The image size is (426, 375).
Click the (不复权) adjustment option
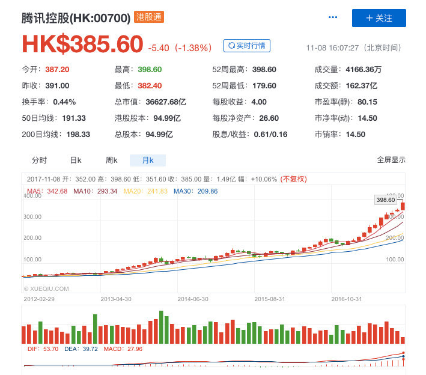point(293,179)
